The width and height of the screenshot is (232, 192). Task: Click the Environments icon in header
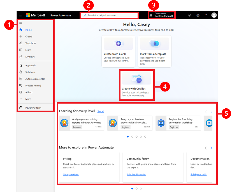tap(151, 15)
